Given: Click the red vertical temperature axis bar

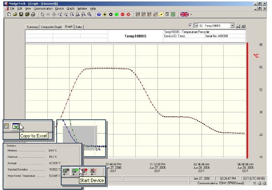Looking at the screenshot, I should [x=247, y=100].
